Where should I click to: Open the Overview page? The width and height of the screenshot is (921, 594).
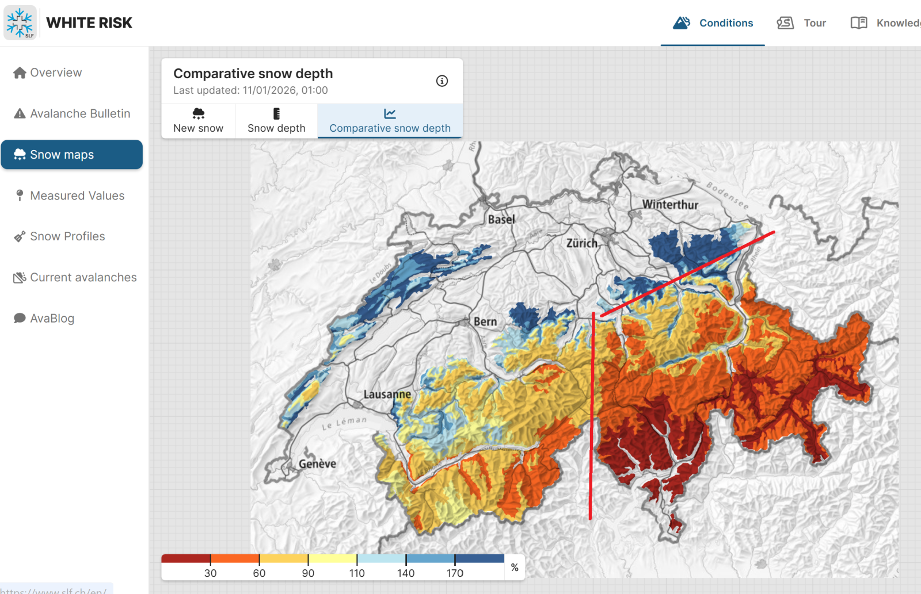[x=56, y=72]
